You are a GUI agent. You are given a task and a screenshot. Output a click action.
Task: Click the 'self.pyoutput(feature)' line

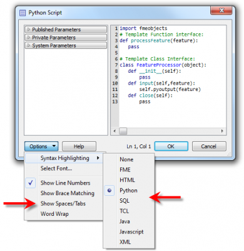170,90
